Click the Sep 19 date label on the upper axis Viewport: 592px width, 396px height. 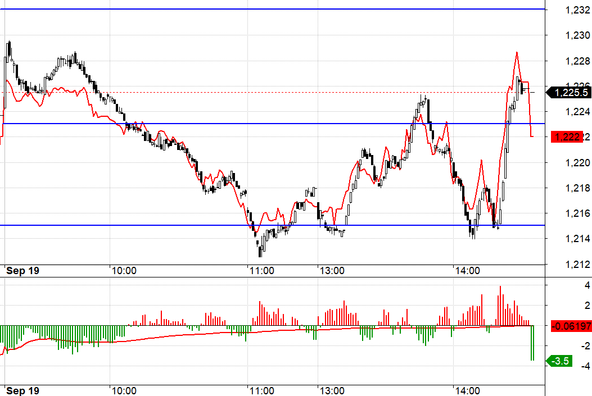(x=22, y=271)
